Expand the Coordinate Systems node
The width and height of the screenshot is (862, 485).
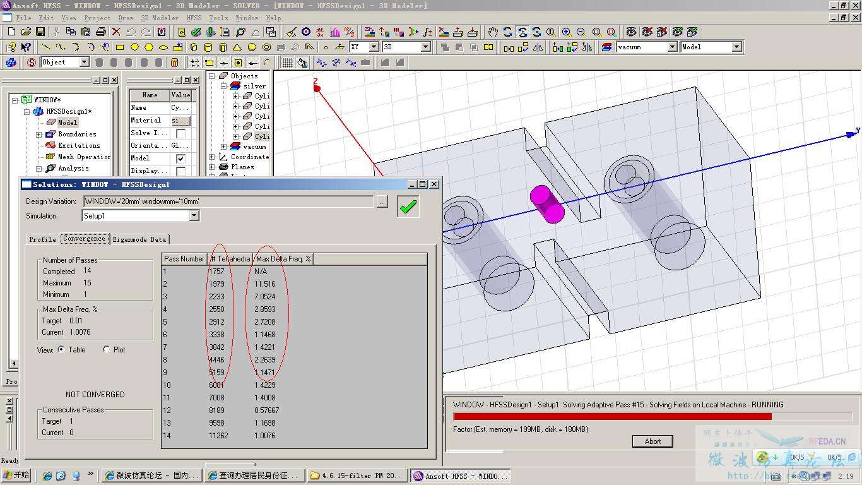[x=213, y=157]
